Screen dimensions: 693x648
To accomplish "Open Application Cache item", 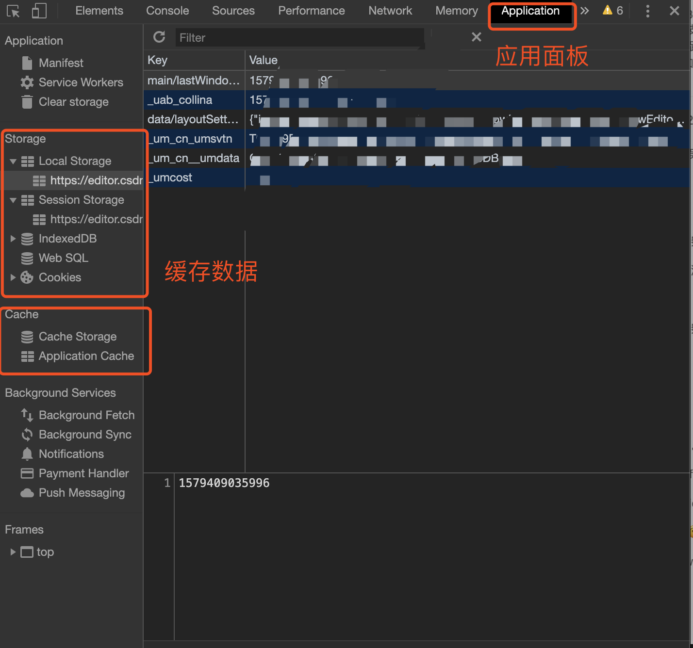I will pos(86,356).
